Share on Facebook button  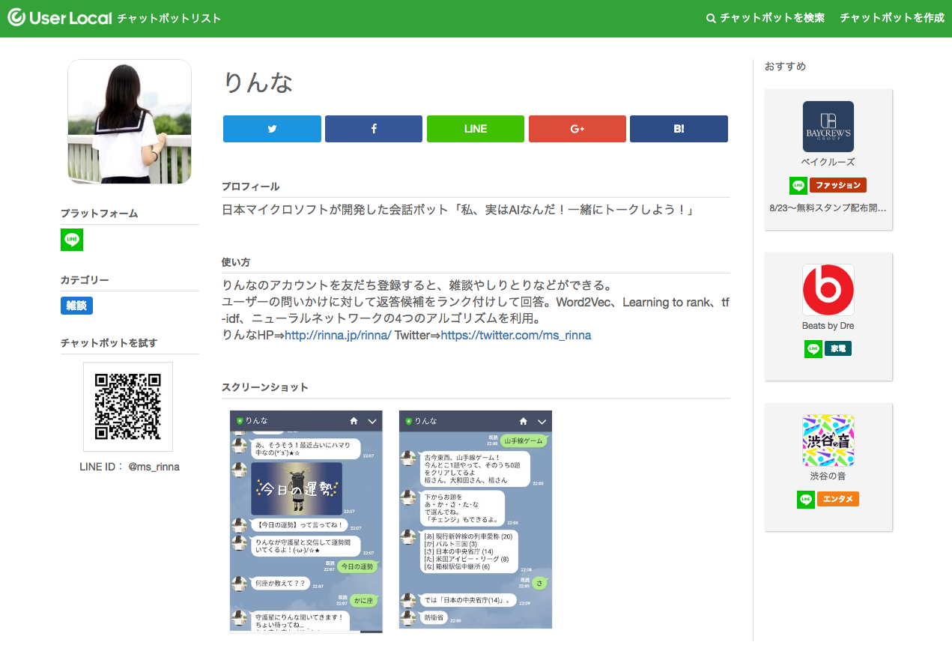[x=374, y=129]
